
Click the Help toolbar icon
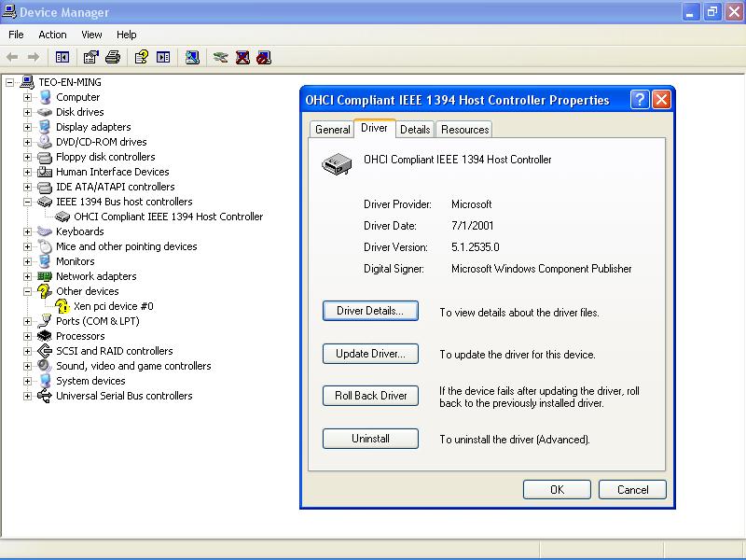click(141, 57)
